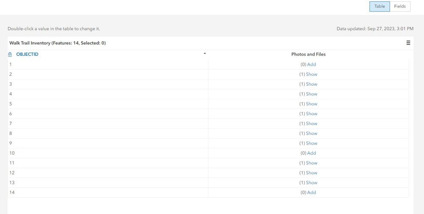Switch to the Fields view tab
The height and width of the screenshot is (214, 424).
pos(400,6)
